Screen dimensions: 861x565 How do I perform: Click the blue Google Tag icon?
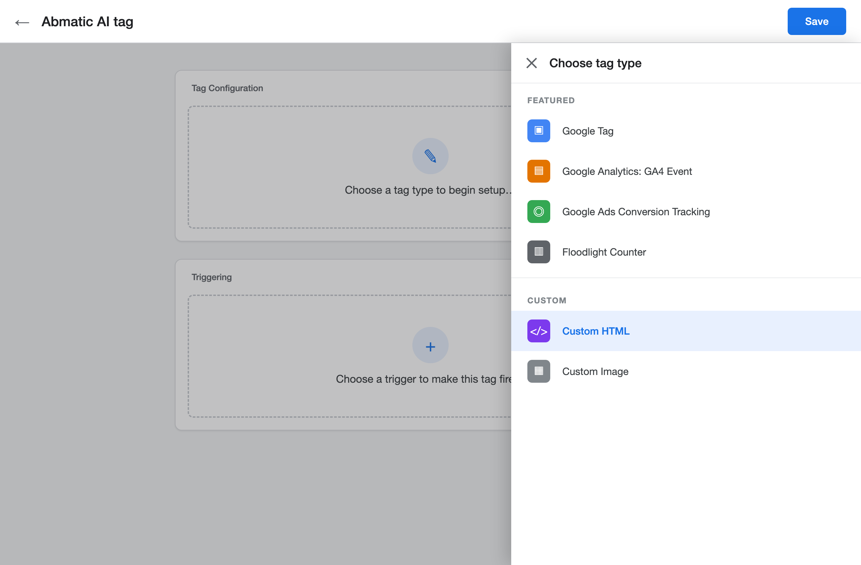(x=539, y=130)
